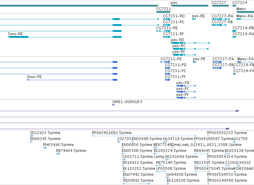This screenshot has height=185, width=254.
Task: Click protein label pes-PE
Action: click(x=199, y=59)
